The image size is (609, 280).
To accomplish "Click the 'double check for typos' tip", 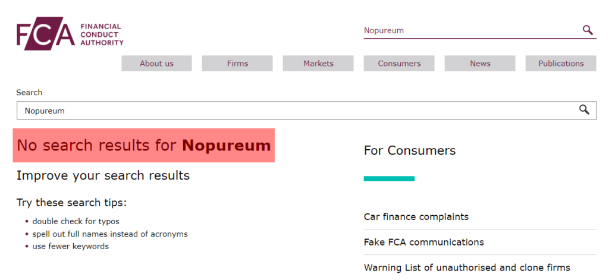I will (76, 221).
